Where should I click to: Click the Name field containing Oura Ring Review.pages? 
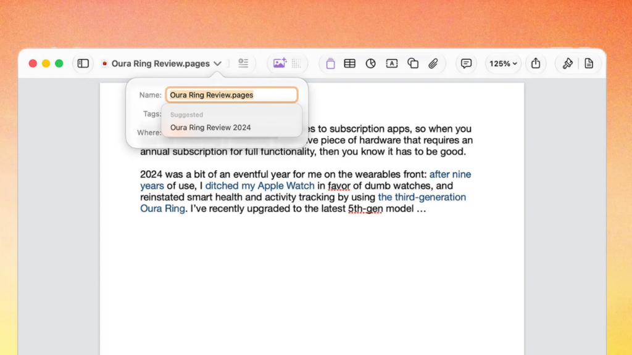[232, 95]
